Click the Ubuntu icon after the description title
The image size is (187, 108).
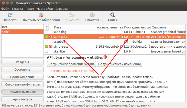105,57
